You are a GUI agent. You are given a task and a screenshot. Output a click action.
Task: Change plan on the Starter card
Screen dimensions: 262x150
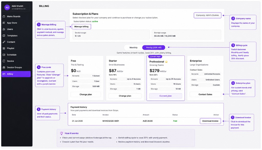[125, 96]
